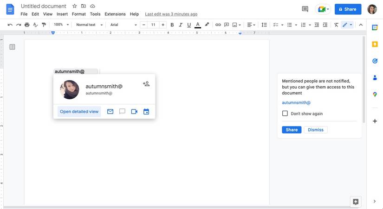Open the Tools menu

pyautogui.click(x=95, y=14)
